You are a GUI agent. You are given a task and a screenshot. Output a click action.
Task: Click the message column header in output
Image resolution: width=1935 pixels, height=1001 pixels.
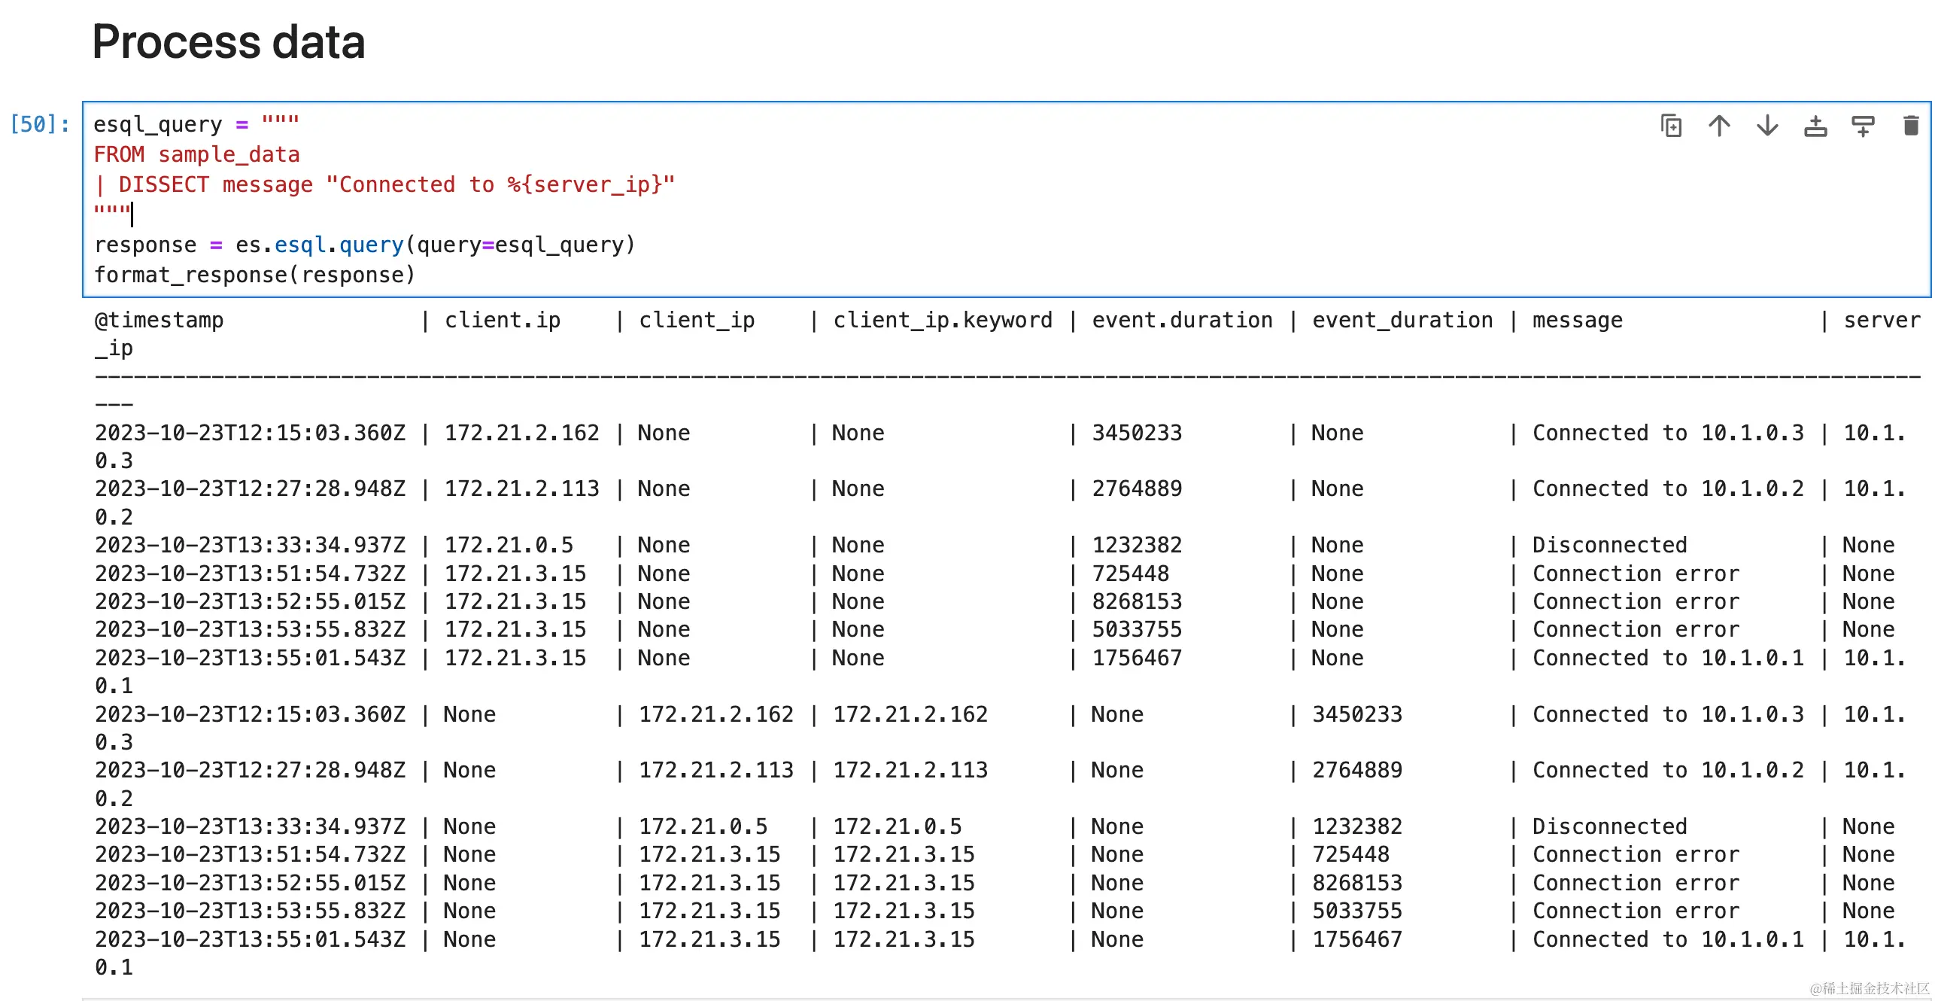[x=1577, y=320]
